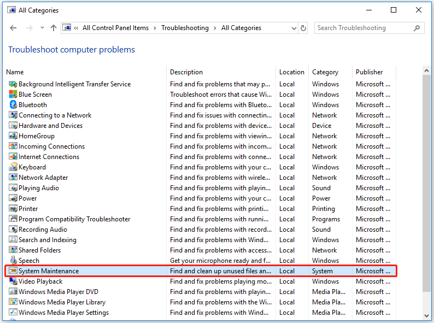434x323 pixels.
Task: Click the scrollbar down arrow
Action: 426,316
